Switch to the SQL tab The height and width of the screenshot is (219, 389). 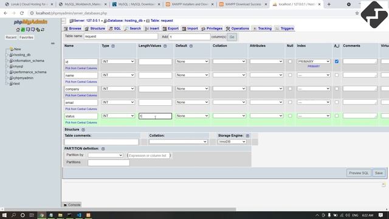[115, 29]
